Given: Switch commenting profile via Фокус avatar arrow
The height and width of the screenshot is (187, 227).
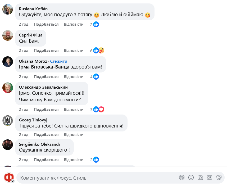Looking at the screenshot, I should 12,181.
